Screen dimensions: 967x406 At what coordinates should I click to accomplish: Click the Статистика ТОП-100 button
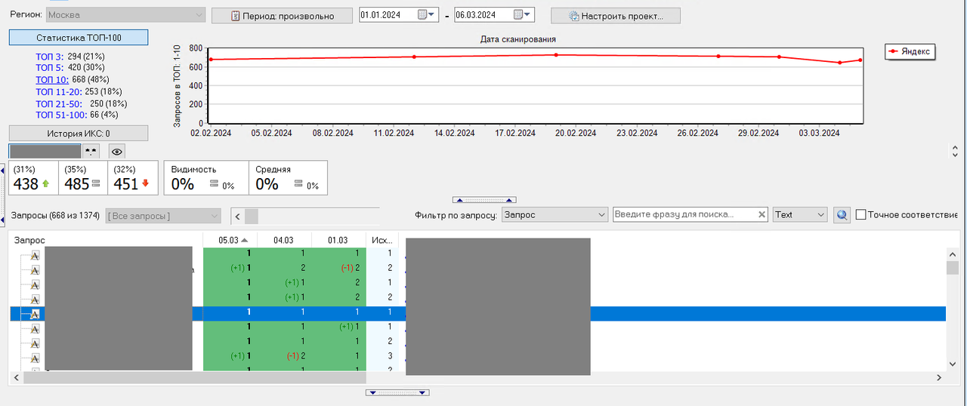(79, 37)
